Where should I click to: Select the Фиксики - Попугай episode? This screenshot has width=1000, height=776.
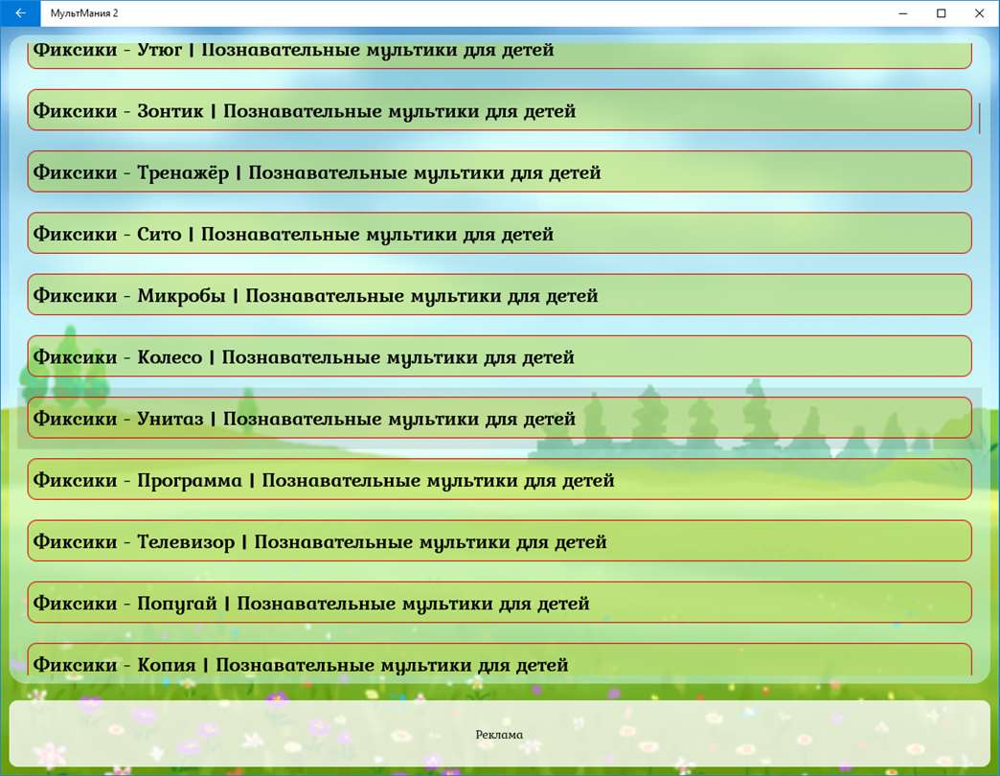499,603
